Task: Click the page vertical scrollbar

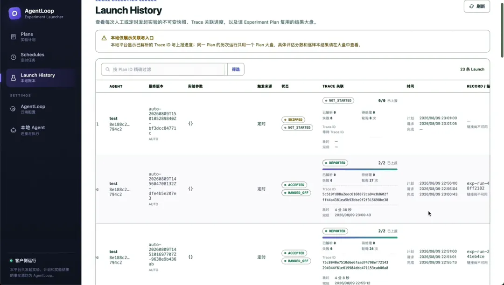Action: 502,30
